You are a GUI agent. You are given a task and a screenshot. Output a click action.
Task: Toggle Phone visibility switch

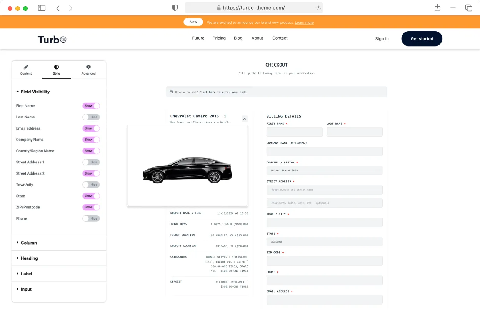pyautogui.click(x=91, y=218)
